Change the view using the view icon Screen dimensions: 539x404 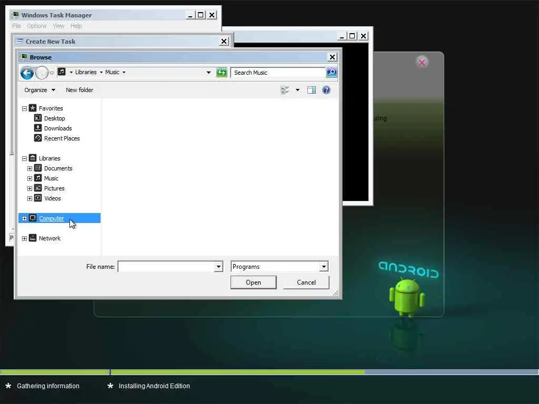285,90
